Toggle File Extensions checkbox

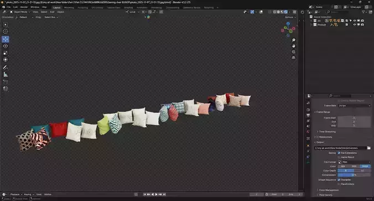pos(339,153)
